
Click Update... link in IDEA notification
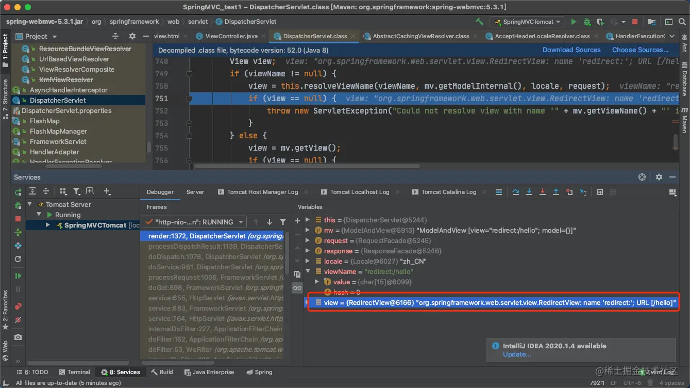click(x=517, y=354)
